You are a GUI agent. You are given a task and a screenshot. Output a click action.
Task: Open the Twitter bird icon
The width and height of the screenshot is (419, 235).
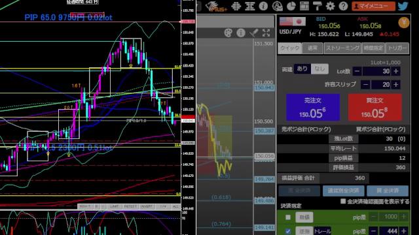point(403,6)
